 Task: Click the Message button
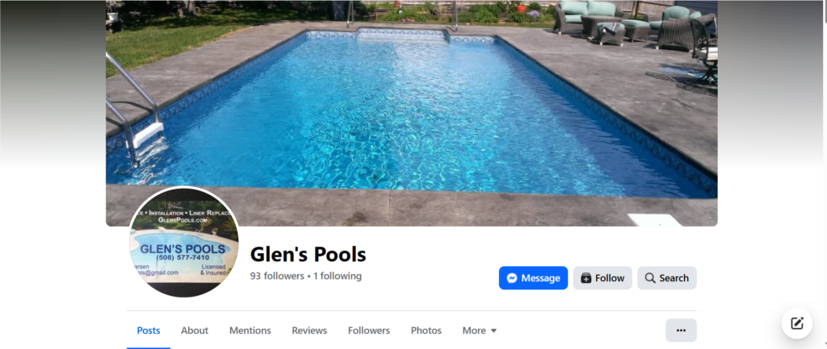[x=533, y=278]
